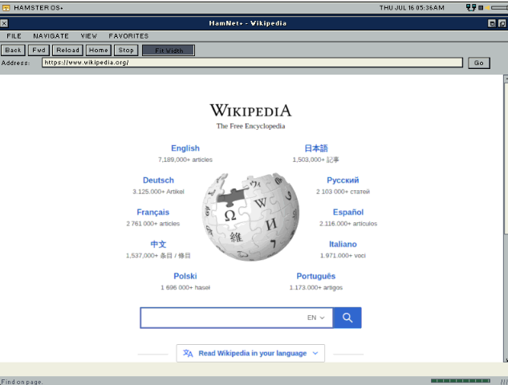Image resolution: width=508 pixels, height=385 pixels.
Task: Open the Português Wikipedia link
Action: (x=316, y=276)
